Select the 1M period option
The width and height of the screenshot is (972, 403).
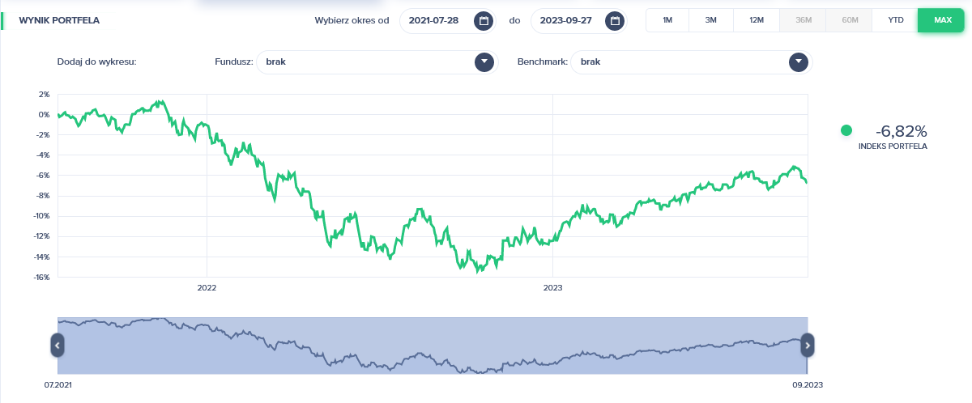[x=667, y=20]
